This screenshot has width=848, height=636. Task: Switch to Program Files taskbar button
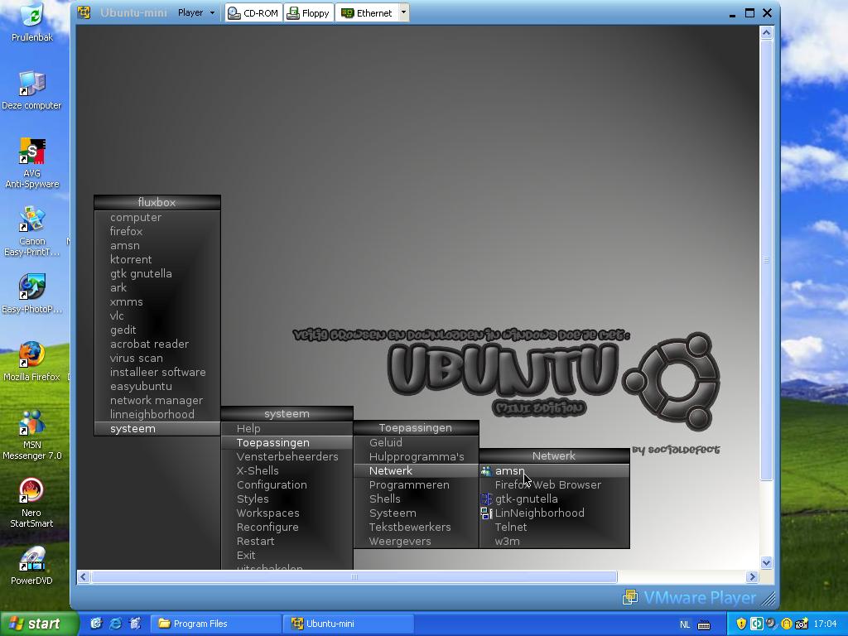pyautogui.click(x=216, y=624)
